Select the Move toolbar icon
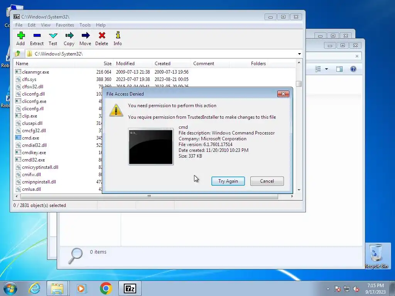Viewport: 395px width, 296px height. (85, 35)
